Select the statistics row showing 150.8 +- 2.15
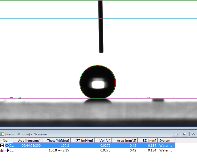The height and width of the screenshot is (162, 197). [59, 150]
